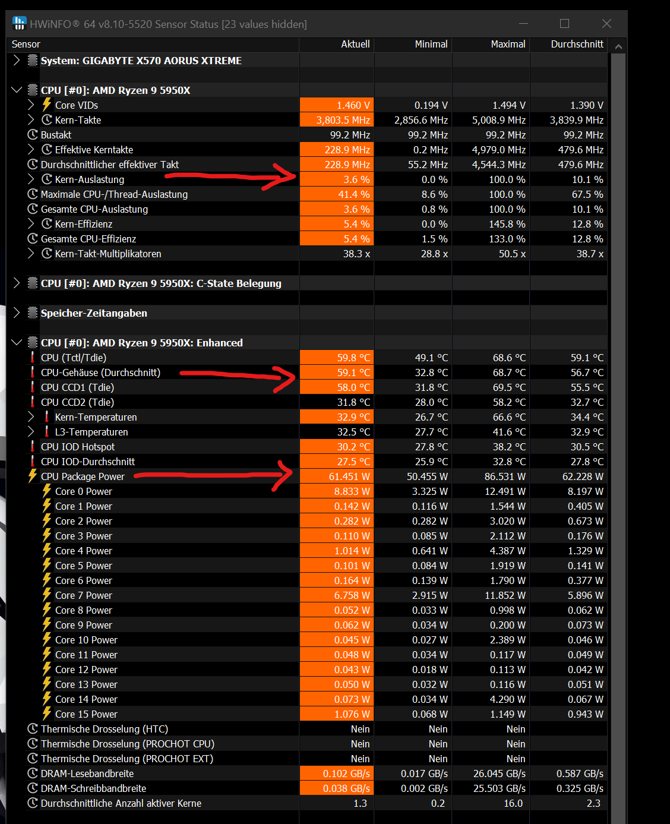This screenshot has width=670, height=824.
Task: Click the Durchschnitt column header
Action: pos(569,45)
